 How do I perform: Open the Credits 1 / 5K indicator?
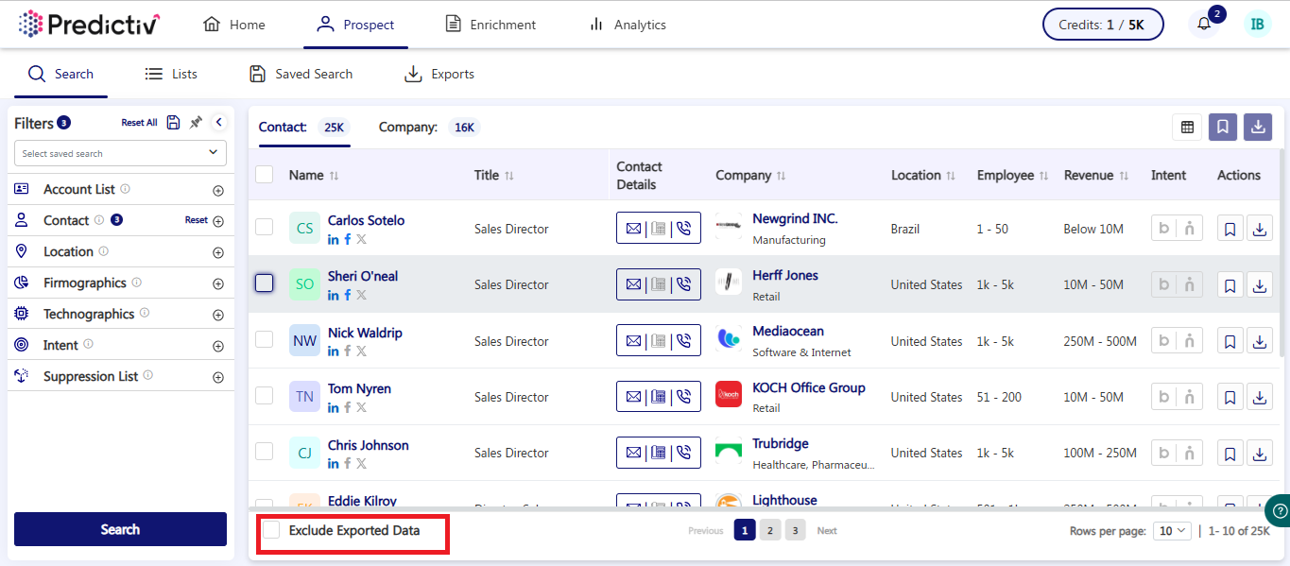1103,25
